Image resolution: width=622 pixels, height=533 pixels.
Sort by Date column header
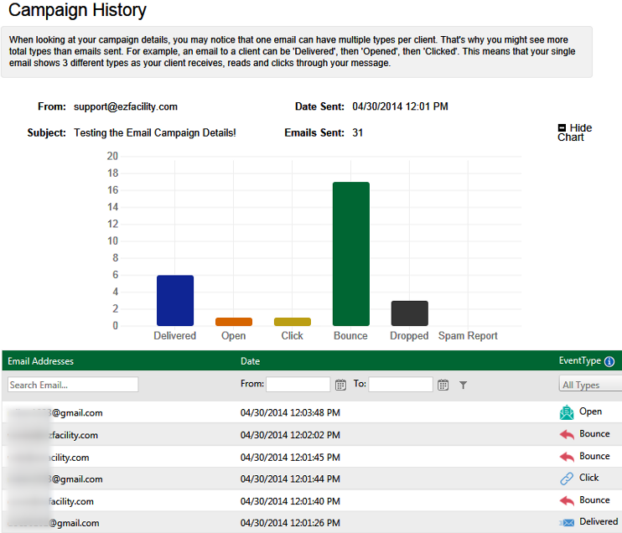[250, 361]
